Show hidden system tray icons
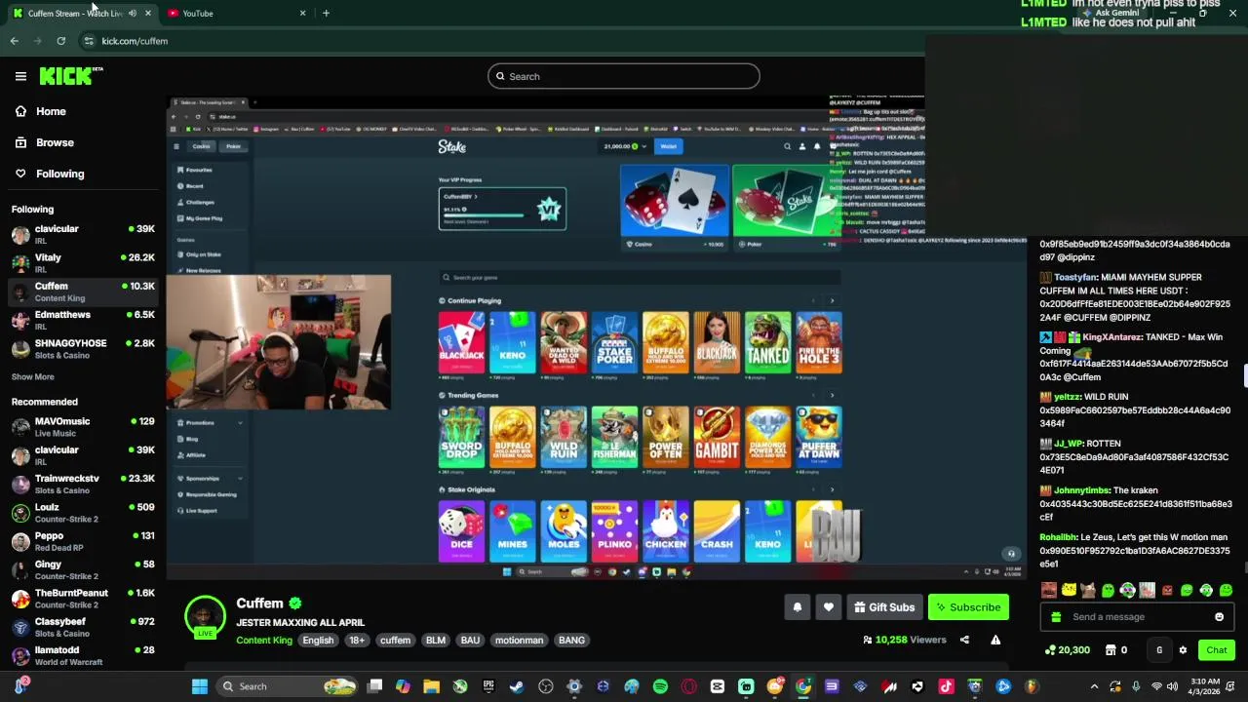Image resolution: width=1248 pixels, height=702 pixels. pos(1094,686)
